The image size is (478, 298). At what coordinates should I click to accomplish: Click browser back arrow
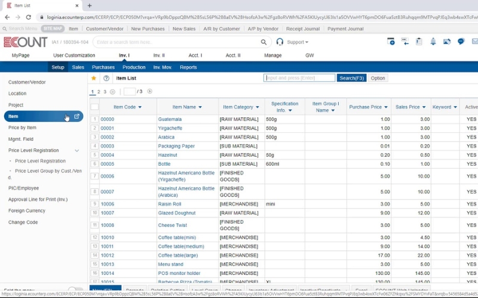click(7, 17)
